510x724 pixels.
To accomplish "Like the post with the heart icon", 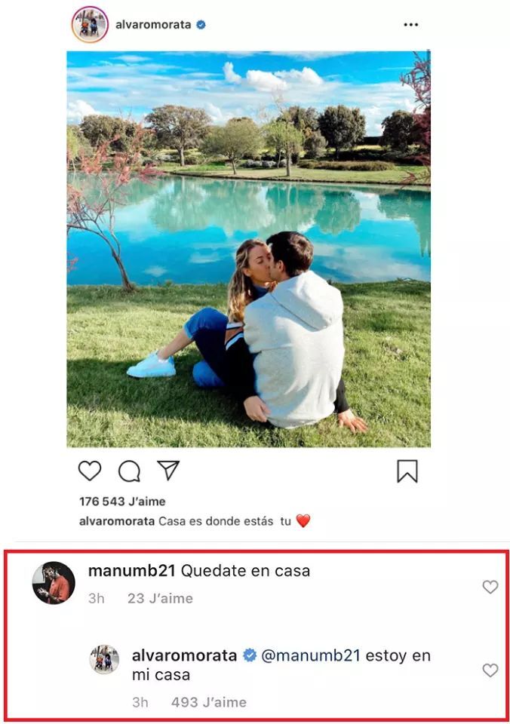I will pos(90,471).
